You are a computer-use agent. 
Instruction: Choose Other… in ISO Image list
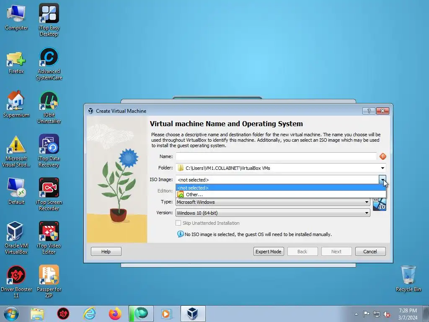click(x=281, y=195)
